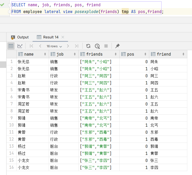Click the Output tab icon
The height and width of the screenshot is (175, 192).
(13, 37)
